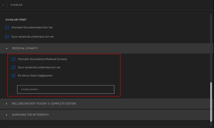Expand the ROLLERCOASTER TYCOON 3 section arrow
The height and width of the screenshot is (128, 214).
tap(7, 104)
